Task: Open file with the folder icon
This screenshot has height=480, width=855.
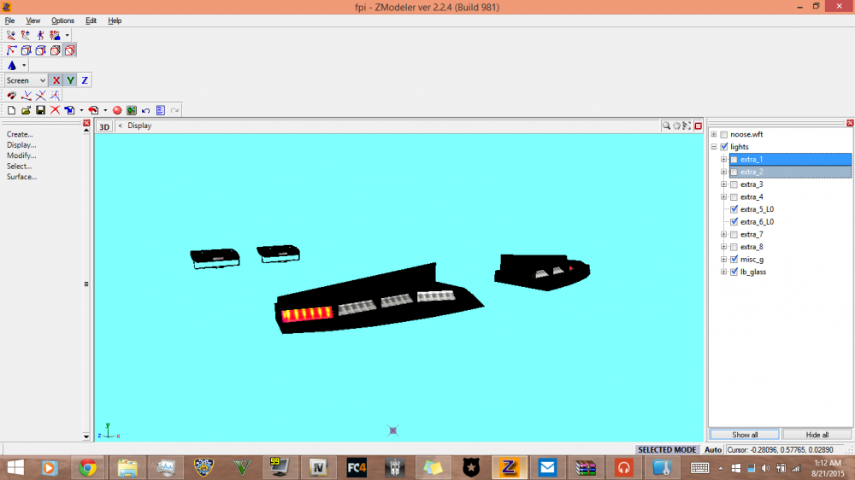Action: pos(26,110)
